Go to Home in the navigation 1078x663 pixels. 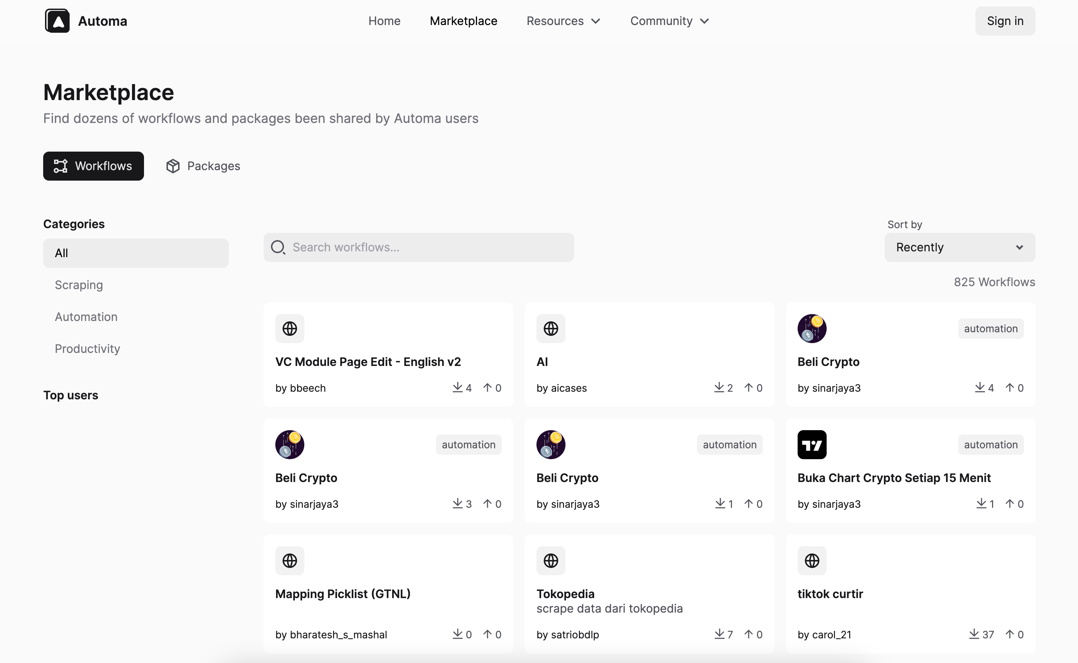tap(384, 21)
